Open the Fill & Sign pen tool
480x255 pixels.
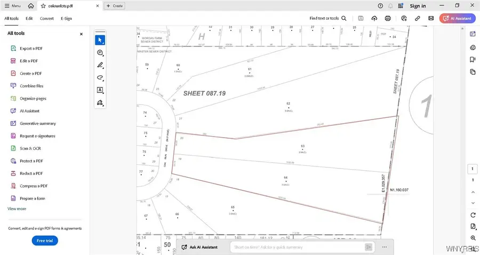[100, 102]
